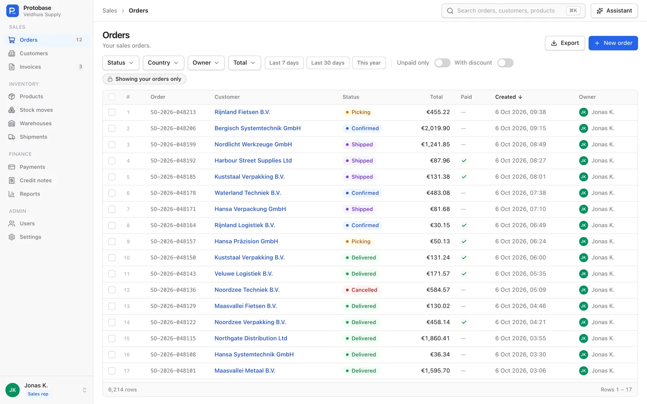Open Stock moves page
This screenshot has height=404, width=647.
point(47,110)
